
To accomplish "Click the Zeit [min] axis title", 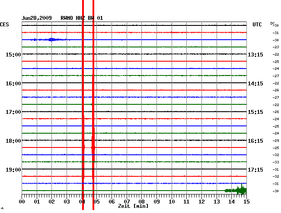I will (133, 206).
